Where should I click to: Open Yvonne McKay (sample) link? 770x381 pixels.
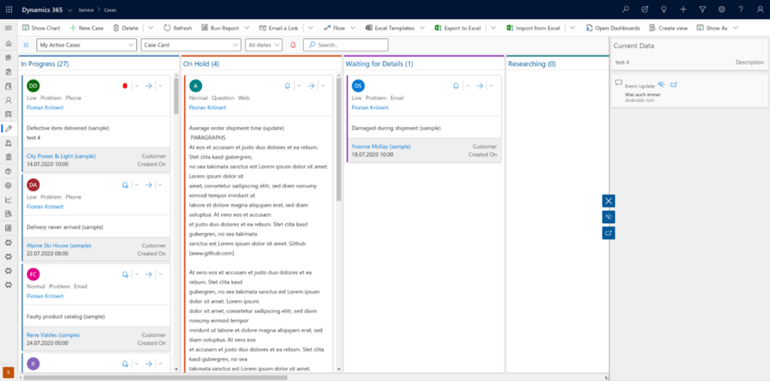coord(381,147)
